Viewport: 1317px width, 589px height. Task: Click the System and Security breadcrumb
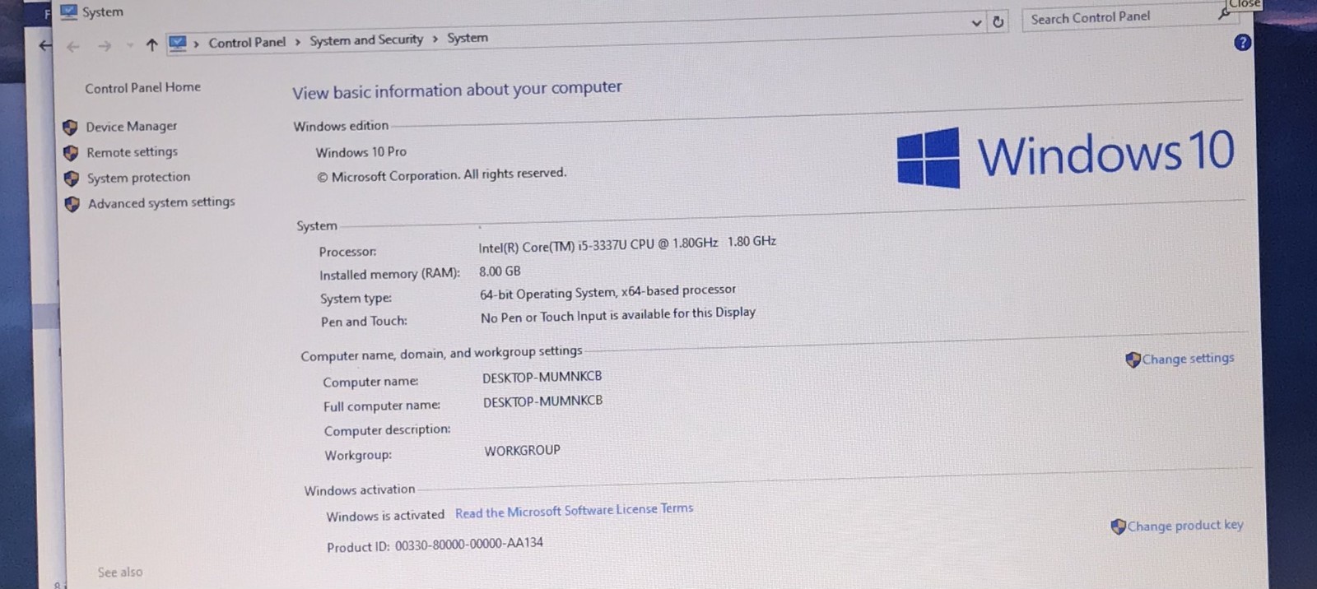pyautogui.click(x=366, y=39)
